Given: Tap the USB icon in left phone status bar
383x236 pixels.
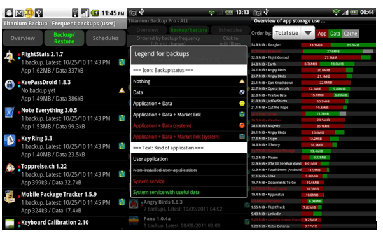Looking at the screenshot, I should (x=39, y=13).
